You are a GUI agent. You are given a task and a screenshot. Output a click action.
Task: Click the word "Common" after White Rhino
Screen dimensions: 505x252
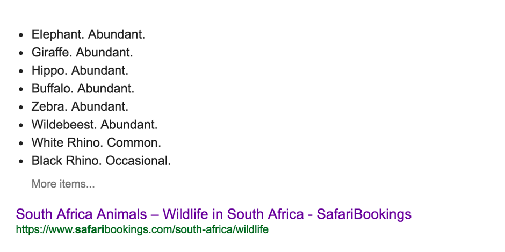click(x=132, y=143)
